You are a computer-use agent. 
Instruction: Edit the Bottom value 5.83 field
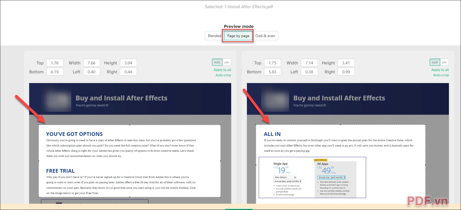pos(272,72)
